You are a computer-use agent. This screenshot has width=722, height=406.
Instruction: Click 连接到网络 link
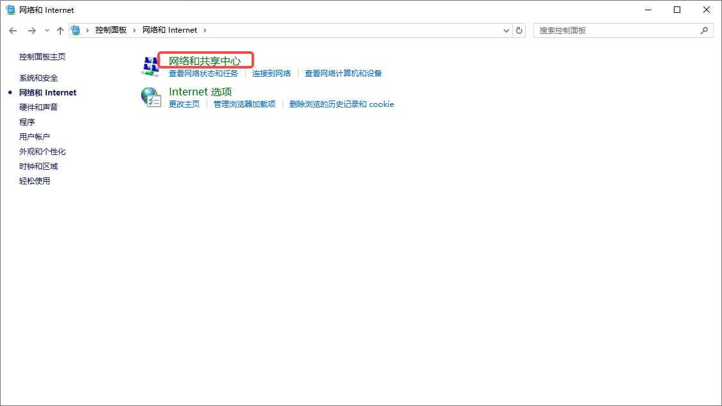[x=271, y=74]
